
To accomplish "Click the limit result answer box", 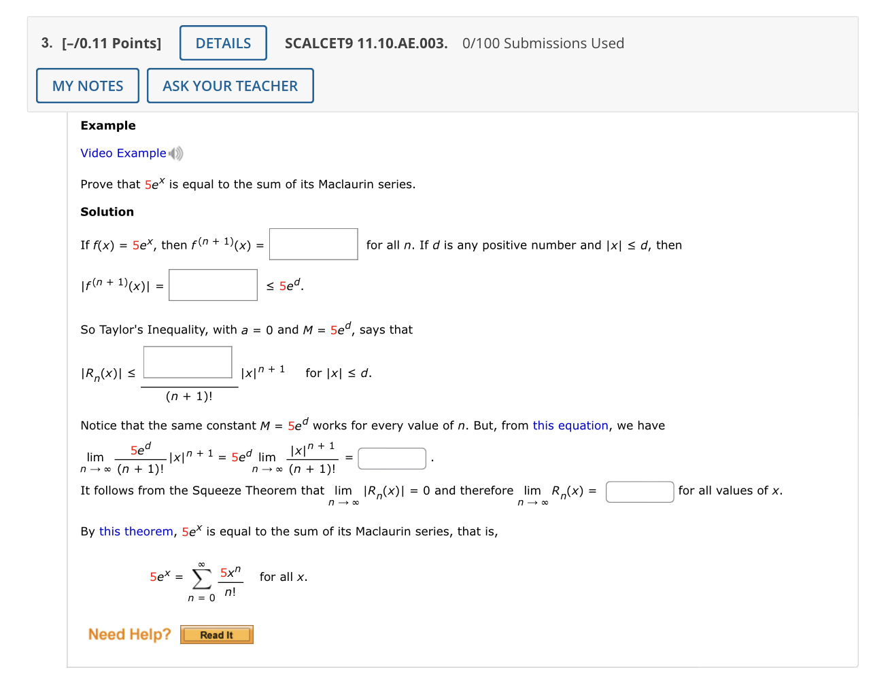I will click(x=392, y=458).
